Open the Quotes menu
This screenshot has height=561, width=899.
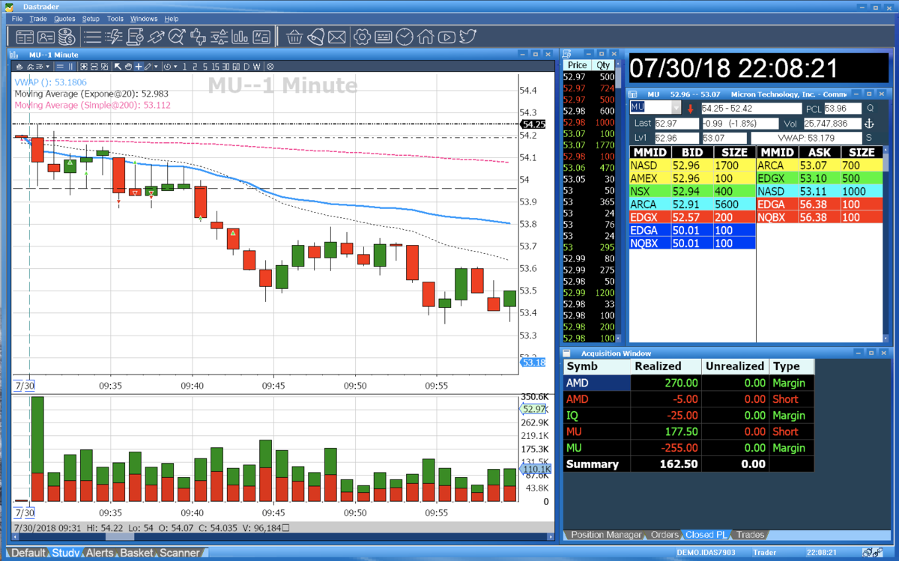64,18
